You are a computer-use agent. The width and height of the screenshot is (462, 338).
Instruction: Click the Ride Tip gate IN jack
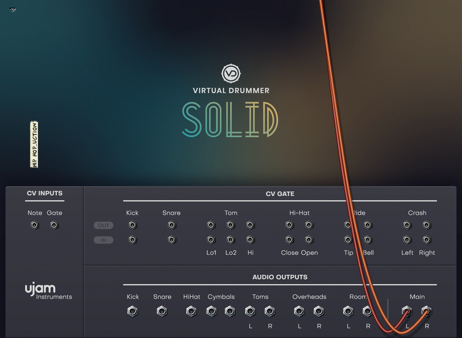[x=348, y=240]
